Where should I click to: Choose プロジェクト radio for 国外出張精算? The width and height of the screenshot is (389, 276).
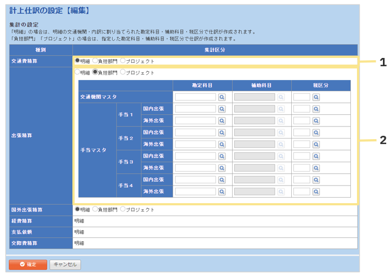(x=123, y=210)
